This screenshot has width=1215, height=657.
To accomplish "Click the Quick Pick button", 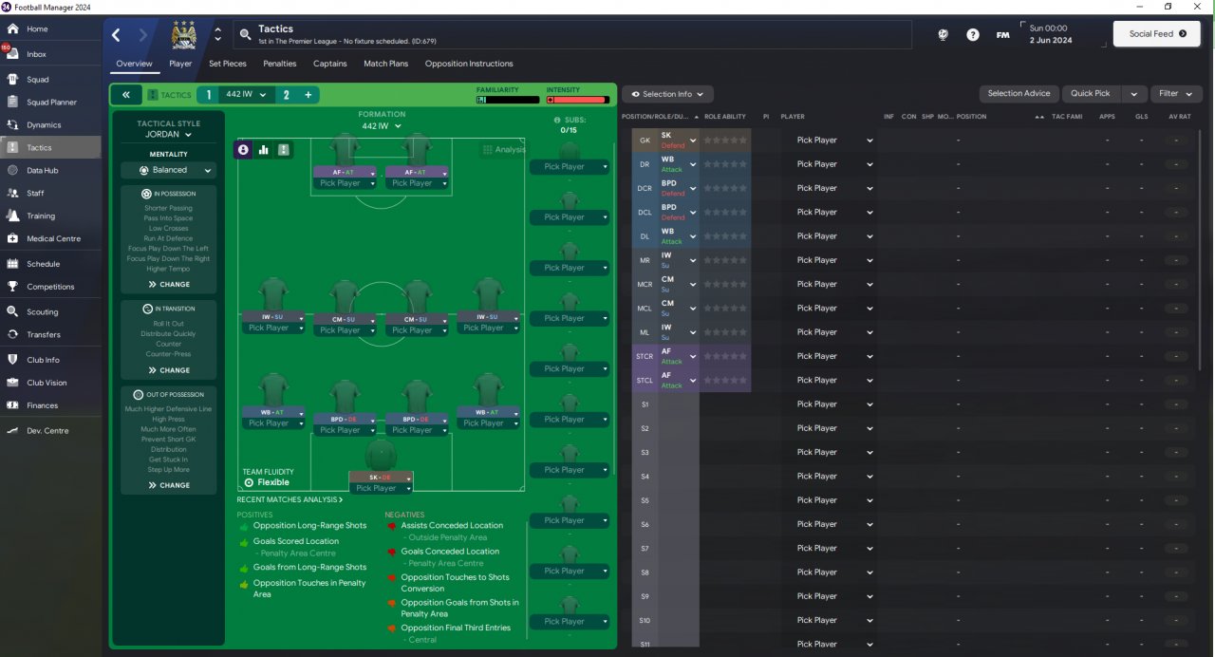I will 1091,94.
